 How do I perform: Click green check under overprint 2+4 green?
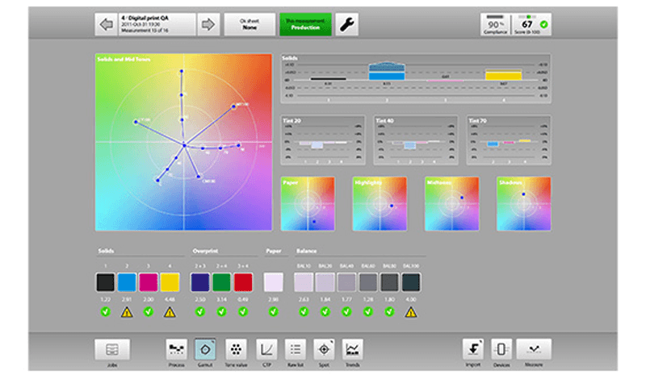click(x=221, y=312)
